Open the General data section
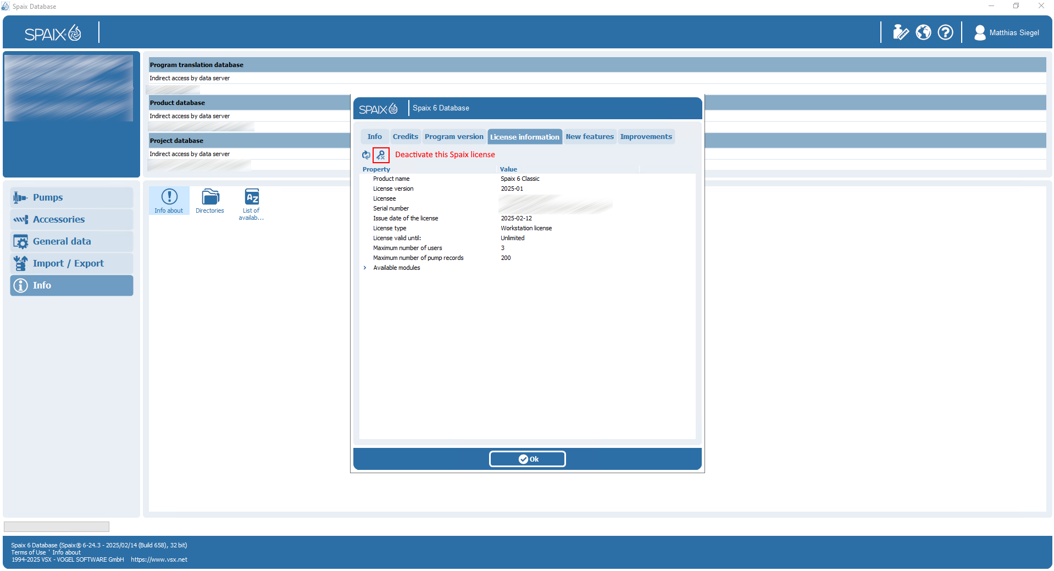The image size is (1054, 571). coord(71,241)
